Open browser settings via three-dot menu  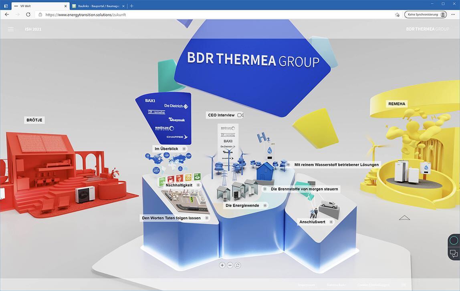pos(453,14)
